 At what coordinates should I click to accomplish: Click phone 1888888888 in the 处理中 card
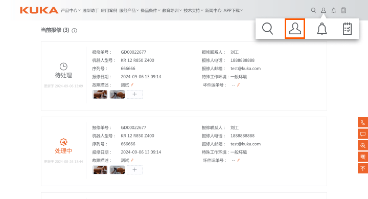click(242, 136)
